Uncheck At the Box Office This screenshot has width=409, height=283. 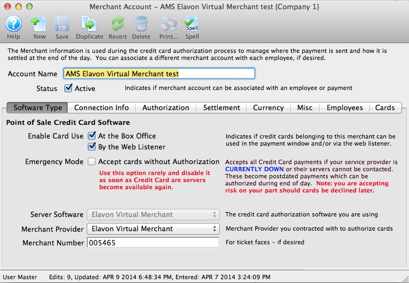pos(92,136)
